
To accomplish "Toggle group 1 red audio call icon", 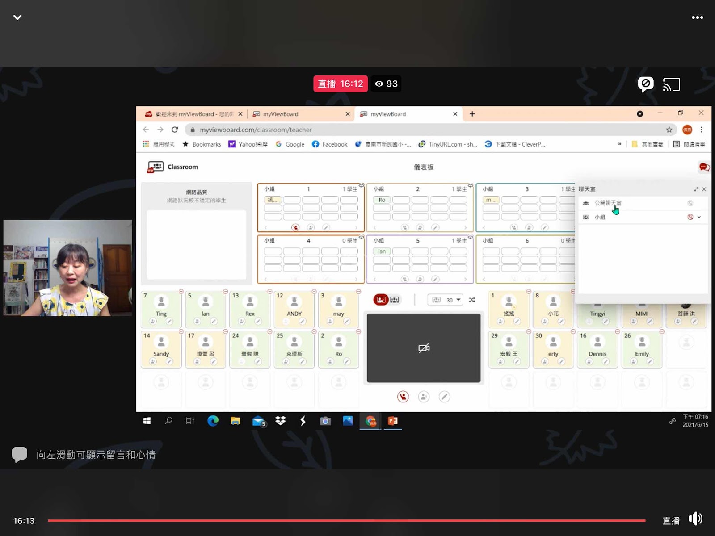I will coord(295,227).
